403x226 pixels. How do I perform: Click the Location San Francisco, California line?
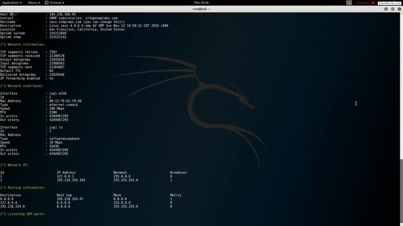click(62, 30)
